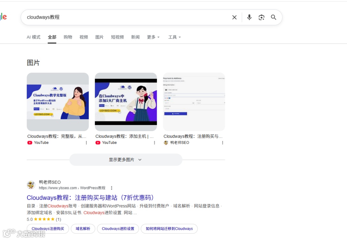Click caption Cloudways教程：添加主机
Viewport: 347px width, 240px height.
coord(124,136)
